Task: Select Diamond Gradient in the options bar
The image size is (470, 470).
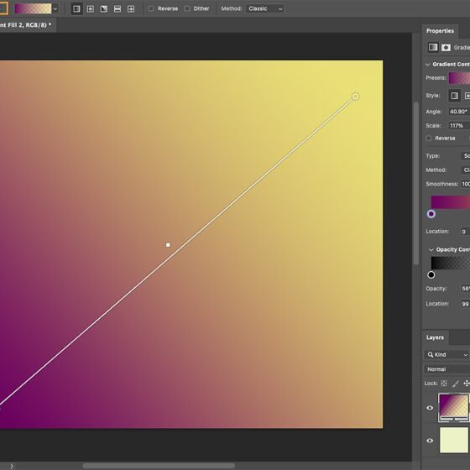Action: [131, 9]
